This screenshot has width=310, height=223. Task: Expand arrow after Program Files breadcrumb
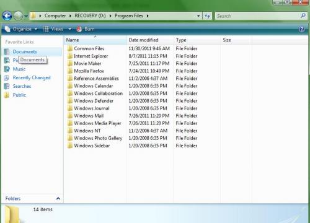148,16
